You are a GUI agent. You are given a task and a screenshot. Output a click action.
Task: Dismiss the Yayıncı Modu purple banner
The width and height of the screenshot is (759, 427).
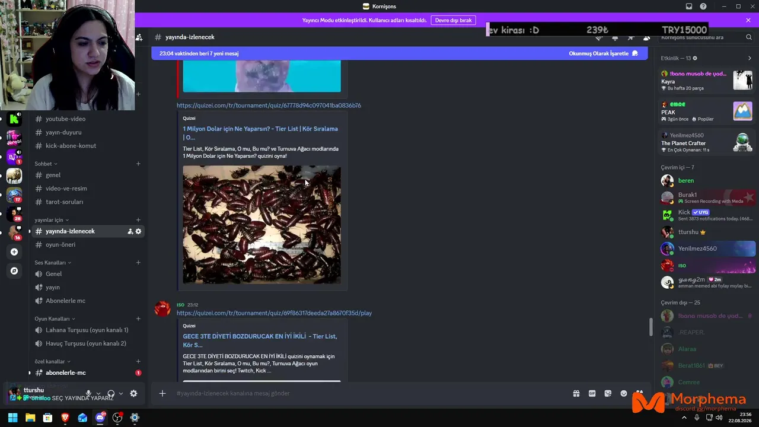[748, 20]
